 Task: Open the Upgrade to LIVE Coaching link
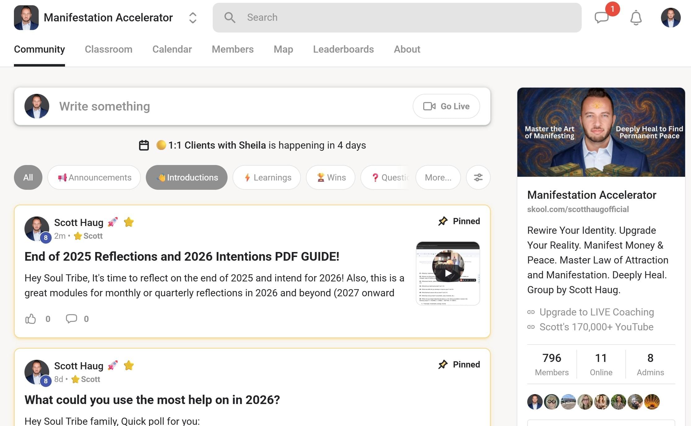pyautogui.click(x=596, y=312)
